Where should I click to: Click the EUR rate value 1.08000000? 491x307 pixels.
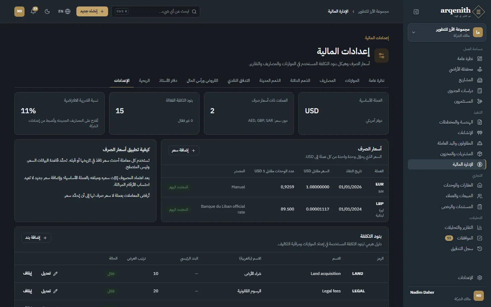pyautogui.click(x=318, y=187)
